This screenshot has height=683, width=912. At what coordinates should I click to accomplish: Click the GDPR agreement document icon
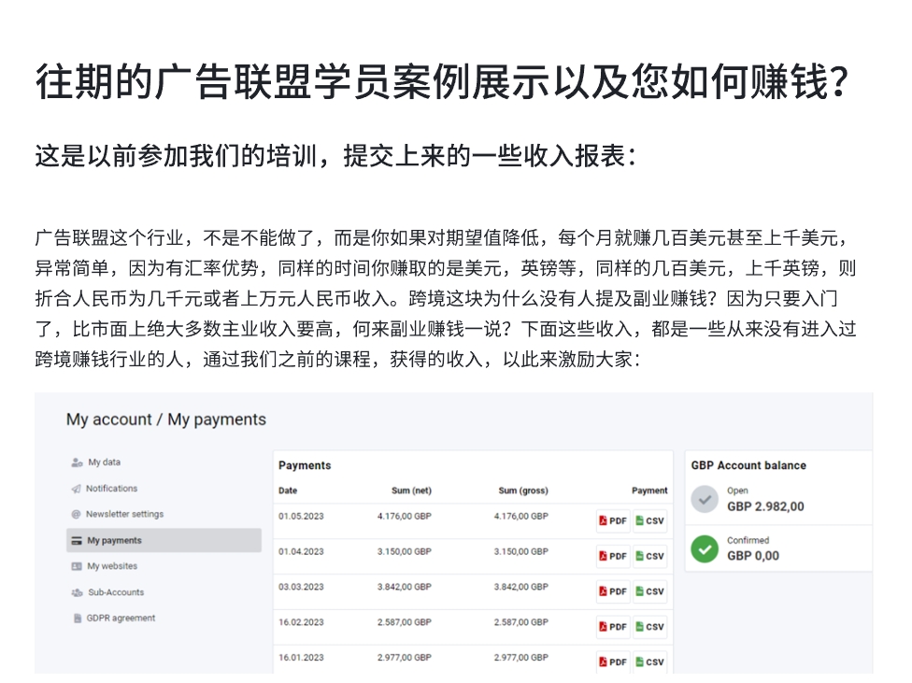(x=77, y=619)
